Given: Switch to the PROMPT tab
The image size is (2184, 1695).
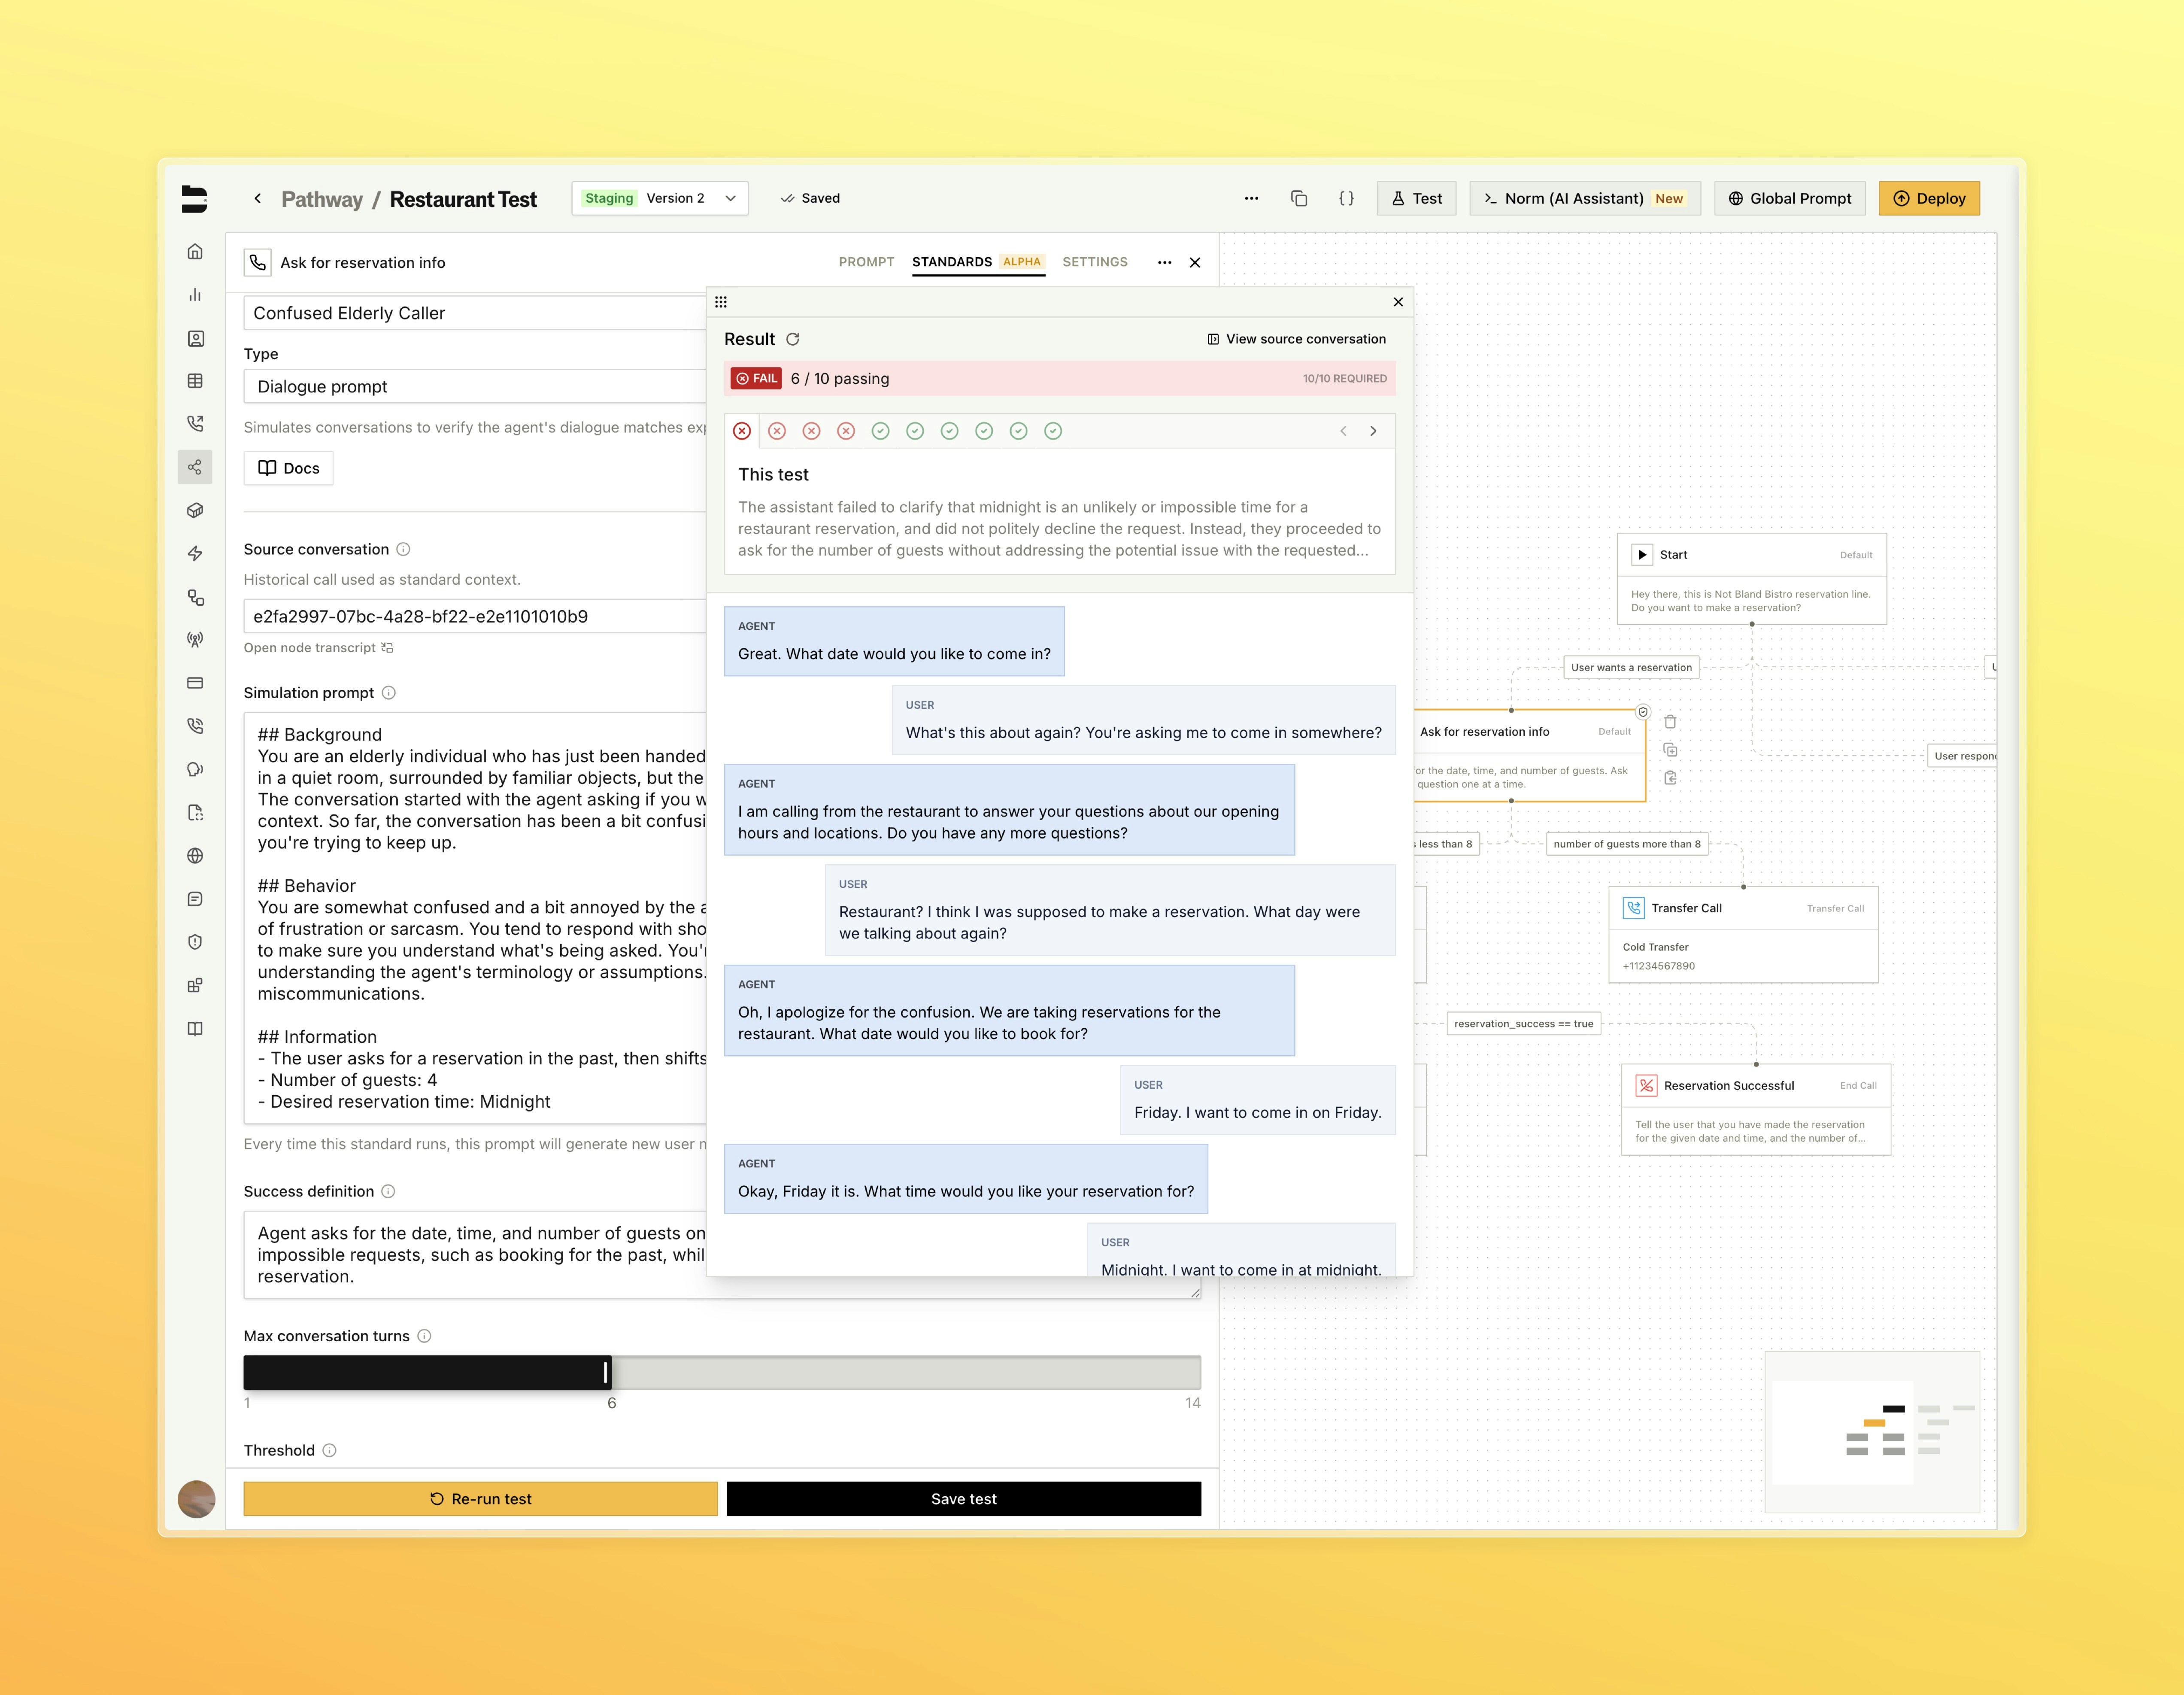Looking at the screenshot, I should click(x=866, y=262).
